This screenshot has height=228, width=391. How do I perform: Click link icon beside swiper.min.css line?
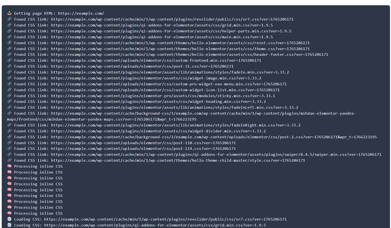[9, 154]
